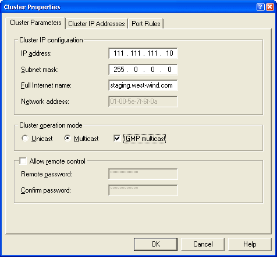Select the Cluster Parameters tab
Viewport: 277px width, 257px height.
click(x=35, y=23)
